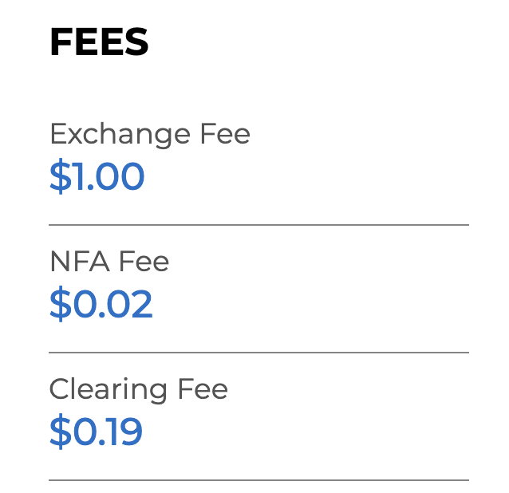Select the Exchange Fee label
Screen dimensions: 509x493
(x=150, y=134)
